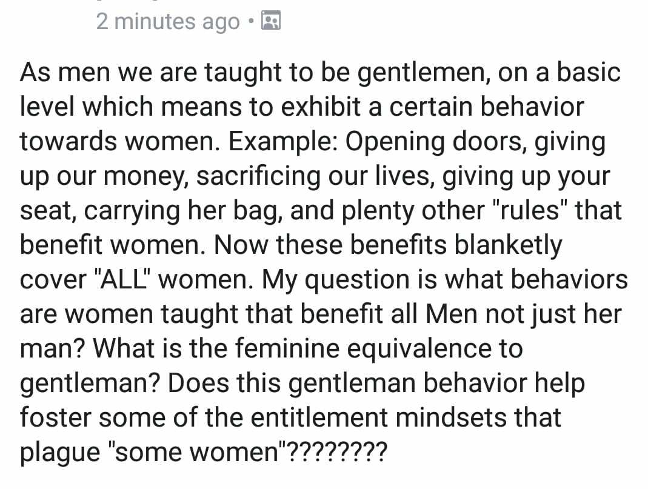Click the trailing question marks at post end

click(x=336, y=452)
